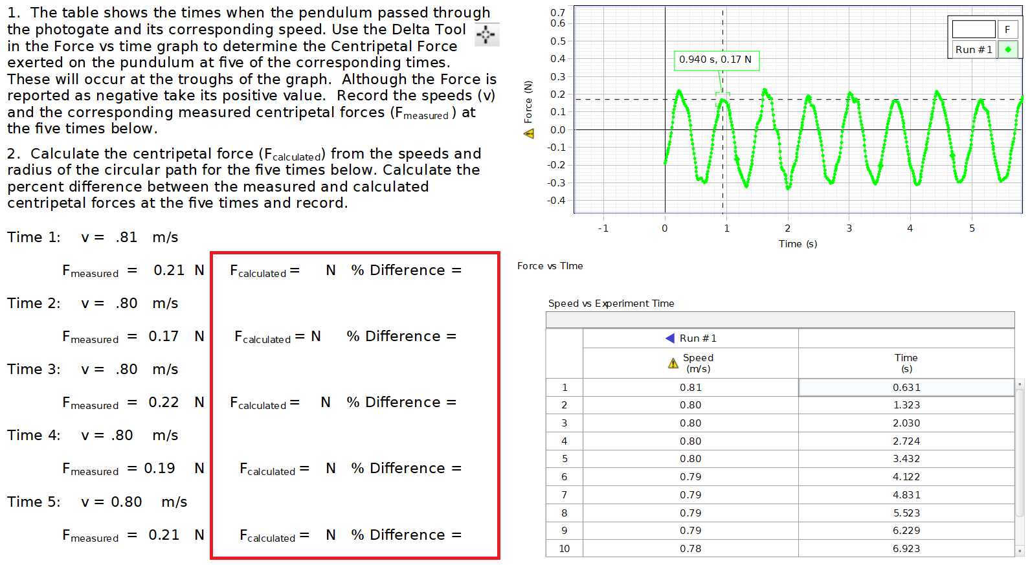Screen dimensions: 1030x565
Task: Click the 4.122 time cell in row 6
Action: click(906, 477)
